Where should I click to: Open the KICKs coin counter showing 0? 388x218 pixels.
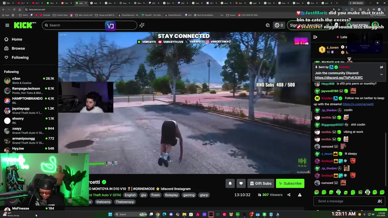point(279,25)
